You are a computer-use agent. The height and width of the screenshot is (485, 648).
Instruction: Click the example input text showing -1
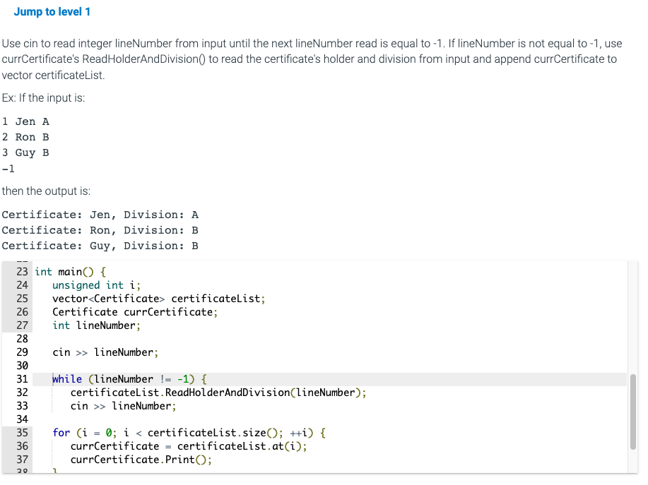click(7, 168)
